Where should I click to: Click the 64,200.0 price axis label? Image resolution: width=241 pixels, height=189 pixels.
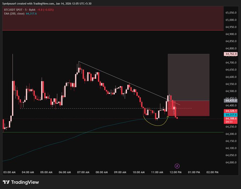[x=231, y=134]
